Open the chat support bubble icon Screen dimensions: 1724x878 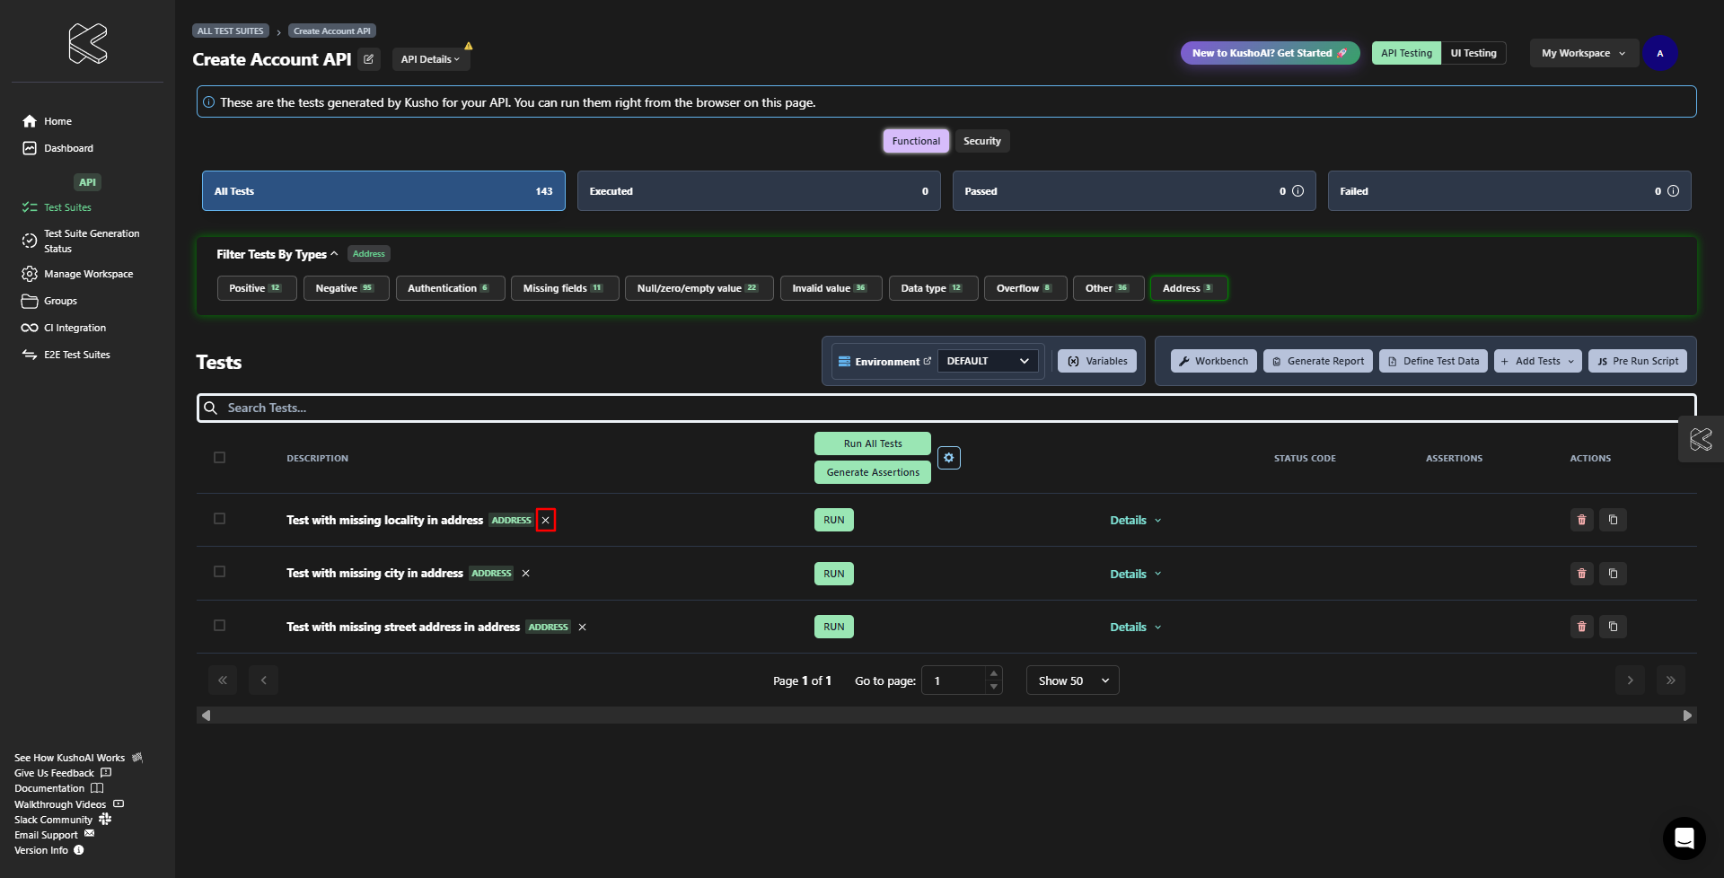[x=1684, y=838]
